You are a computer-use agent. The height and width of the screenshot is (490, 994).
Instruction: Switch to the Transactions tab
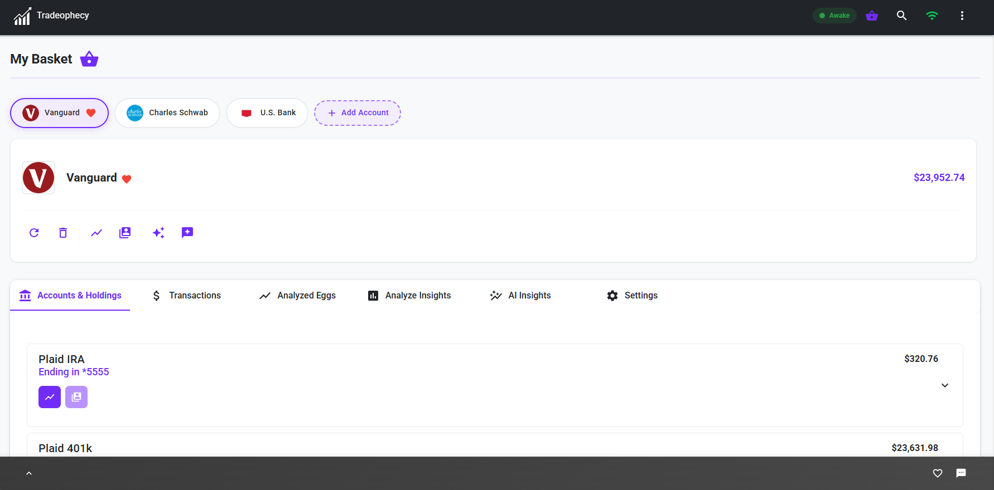(187, 296)
